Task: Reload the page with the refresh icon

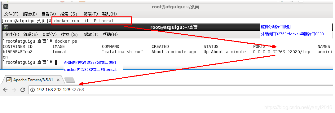Action: point(23,90)
